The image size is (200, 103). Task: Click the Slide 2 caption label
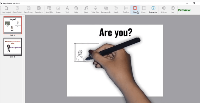12,57
